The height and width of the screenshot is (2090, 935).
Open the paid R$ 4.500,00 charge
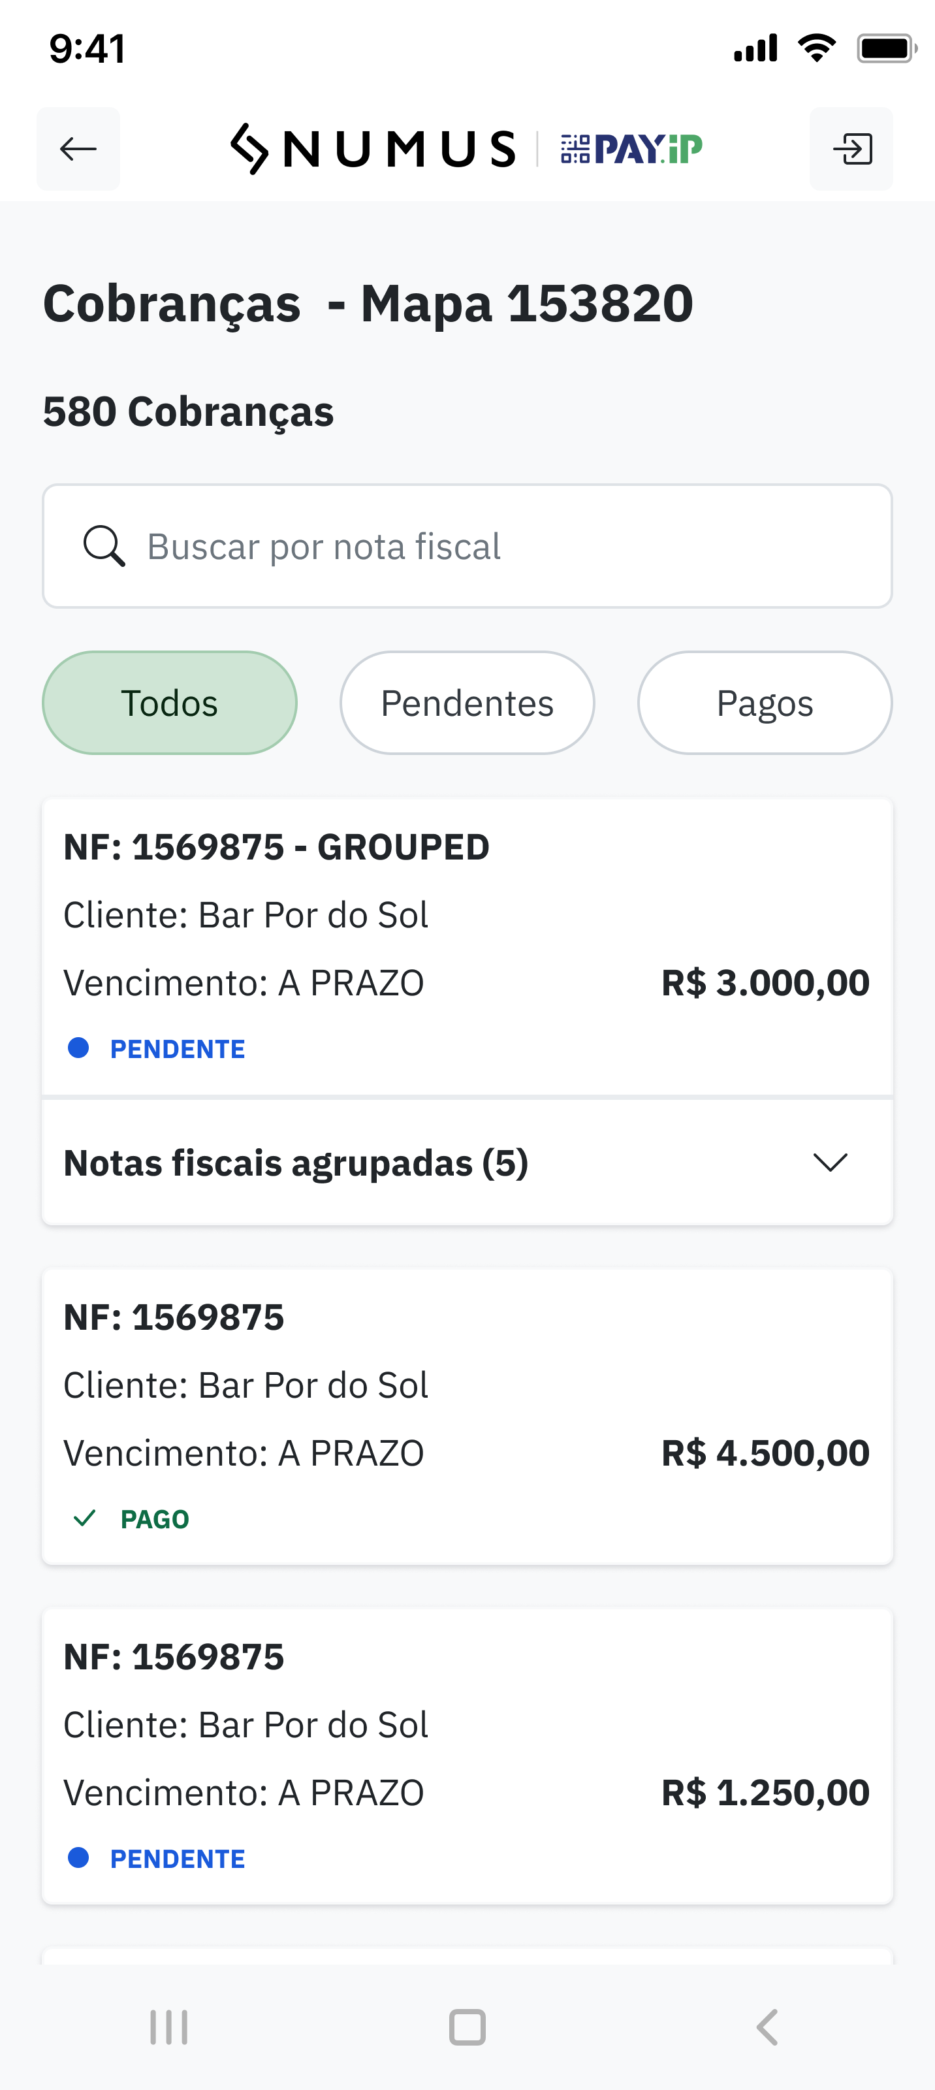tap(467, 1417)
